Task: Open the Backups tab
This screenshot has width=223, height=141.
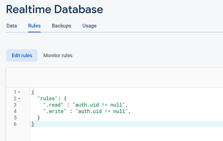Action: (x=61, y=26)
